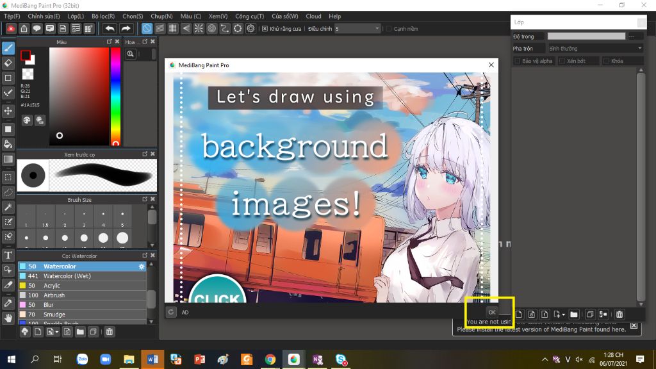This screenshot has width=656, height=369.
Task: Select the Acrylic brush
Action: (x=82, y=286)
